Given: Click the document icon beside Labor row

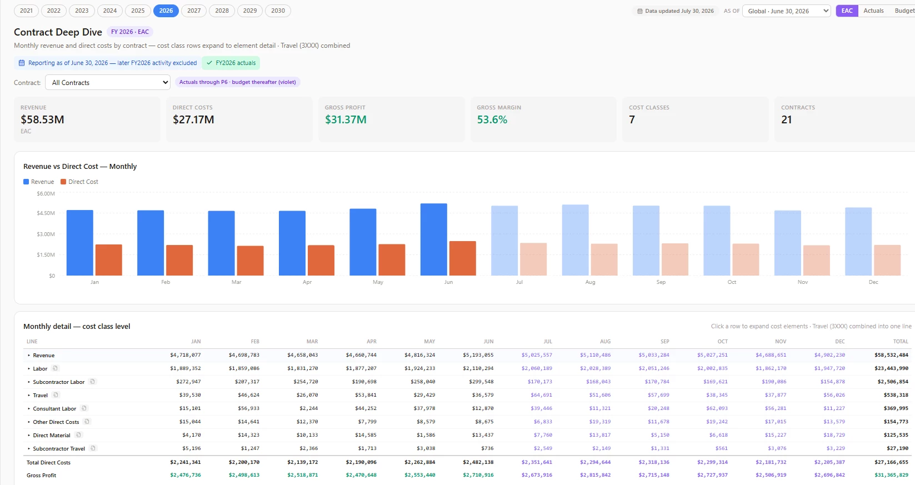Looking at the screenshot, I should click(x=55, y=368).
